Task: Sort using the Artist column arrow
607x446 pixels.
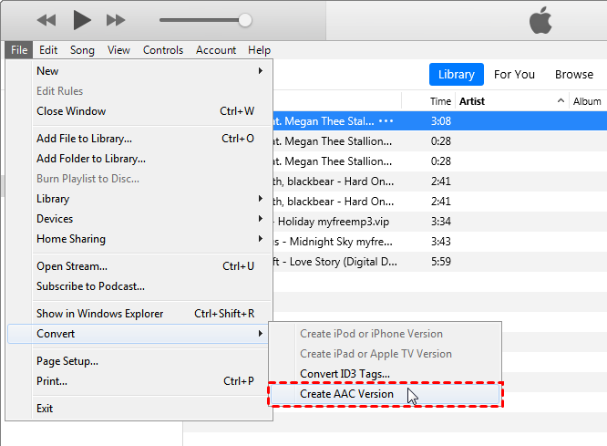Action: point(561,101)
